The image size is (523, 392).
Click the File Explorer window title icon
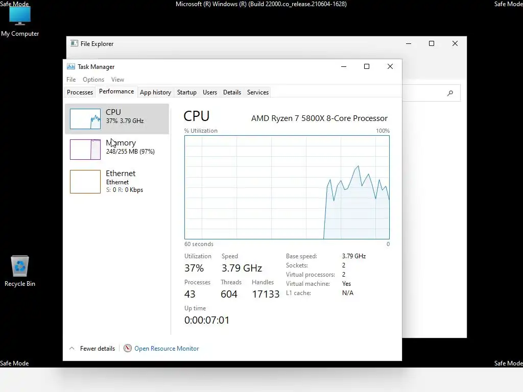point(74,44)
